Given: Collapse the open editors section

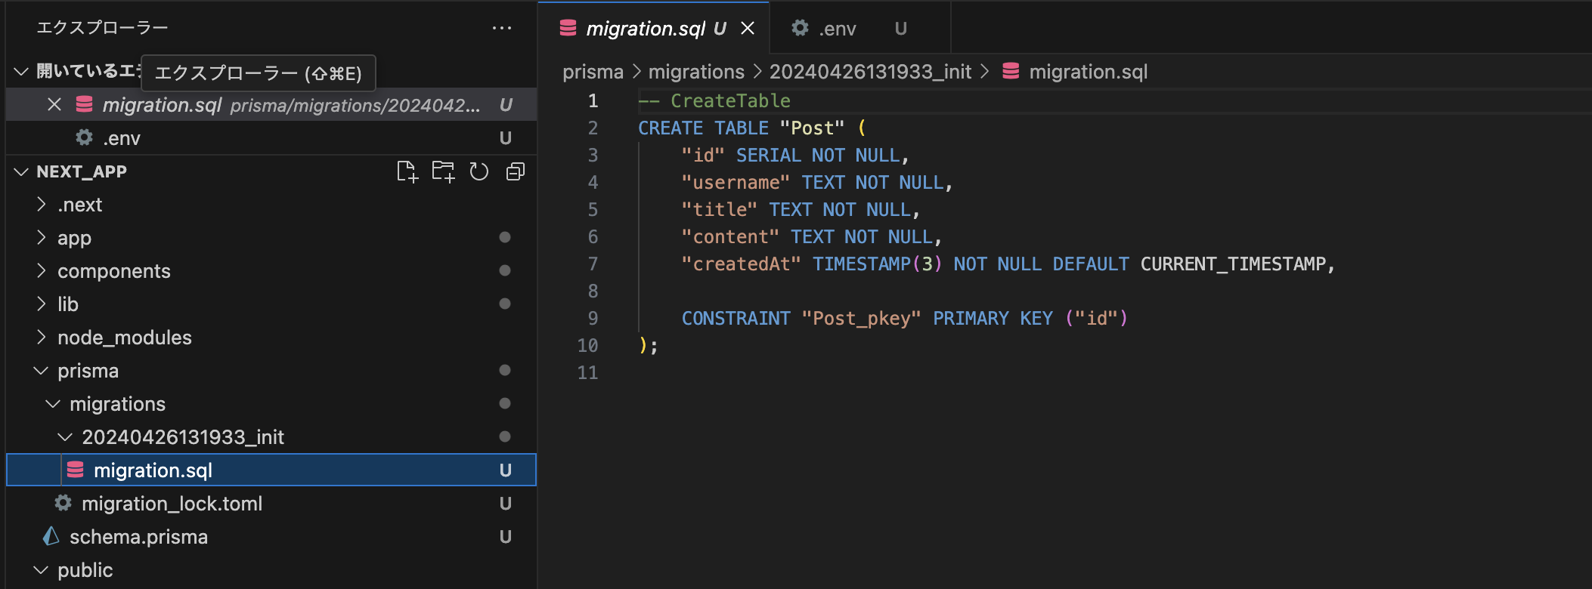Looking at the screenshot, I should click(x=21, y=71).
